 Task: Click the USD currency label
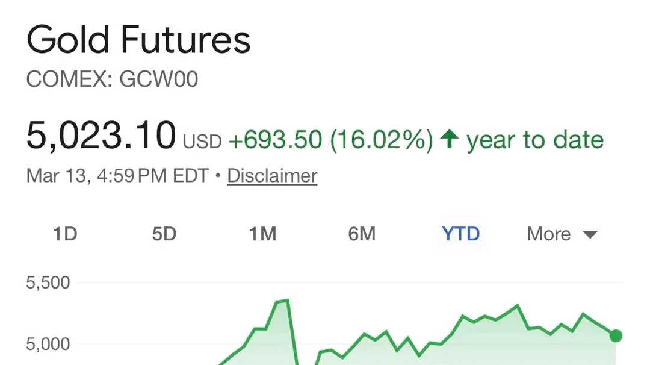pos(202,142)
